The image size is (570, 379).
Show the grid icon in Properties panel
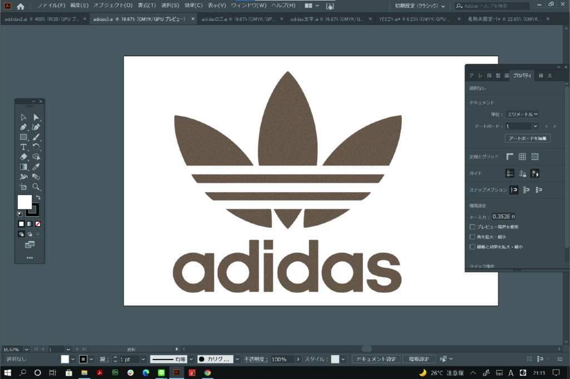coord(522,157)
